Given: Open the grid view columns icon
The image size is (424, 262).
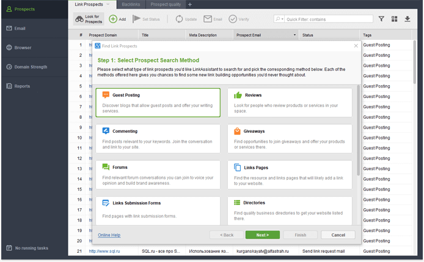Looking at the screenshot, I should click(x=394, y=19).
